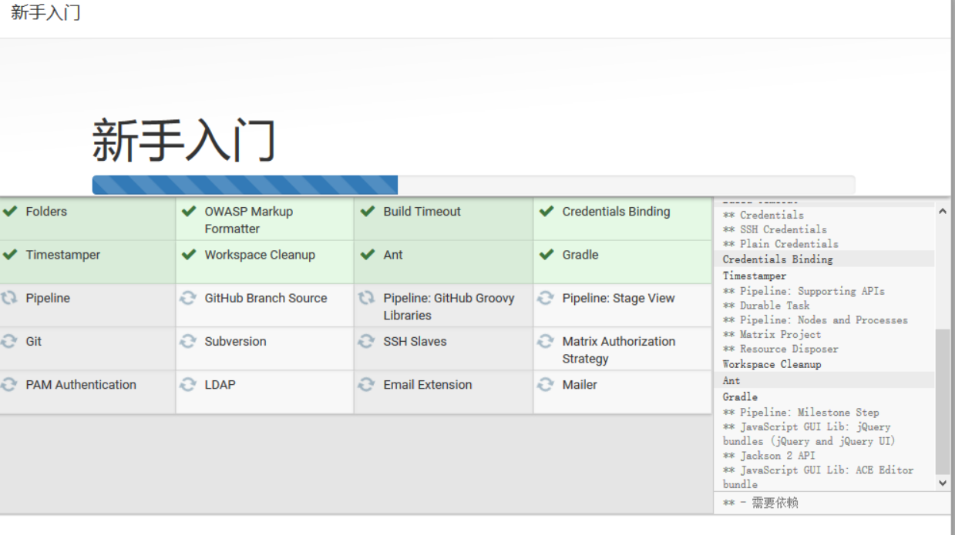Click the checkmark icon for Build Timeout
Image resolution: width=955 pixels, height=535 pixels.
tap(368, 212)
